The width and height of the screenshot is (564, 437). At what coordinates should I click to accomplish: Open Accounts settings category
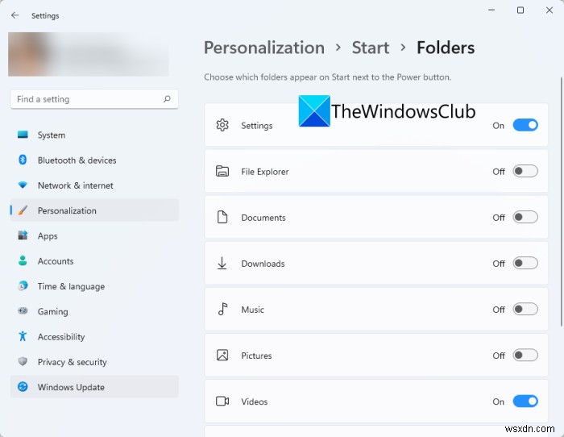pyautogui.click(x=94, y=261)
